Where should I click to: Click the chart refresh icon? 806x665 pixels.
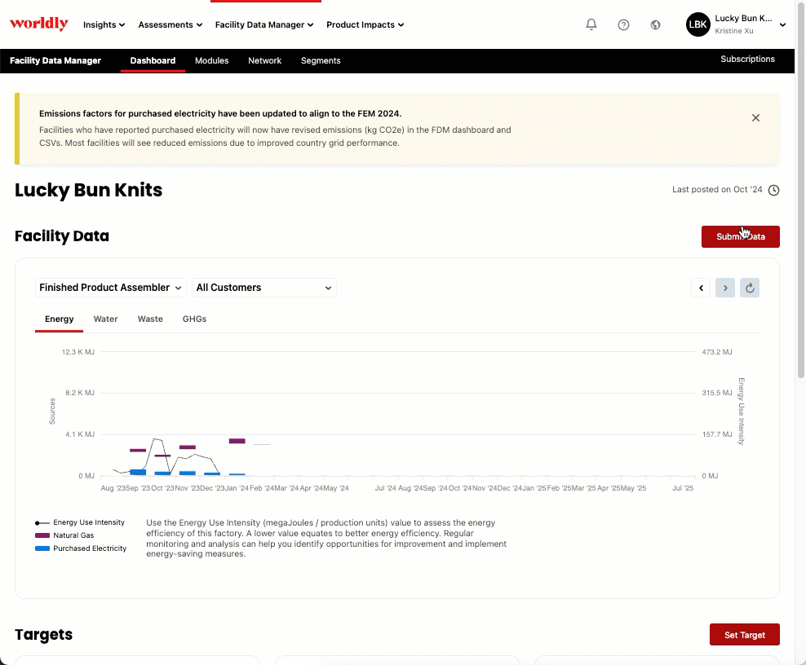pyautogui.click(x=750, y=288)
